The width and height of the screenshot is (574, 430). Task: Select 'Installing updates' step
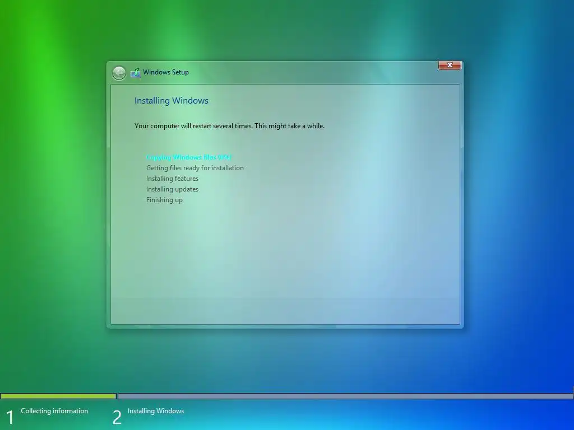click(172, 189)
